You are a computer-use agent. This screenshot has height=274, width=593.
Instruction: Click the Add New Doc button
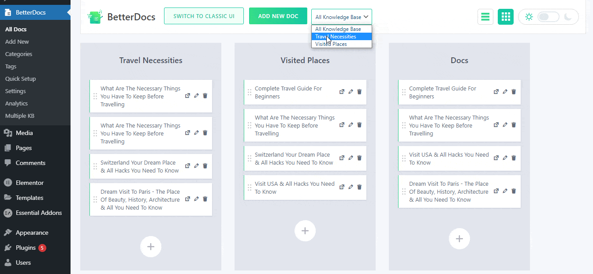(x=278, y=16)
